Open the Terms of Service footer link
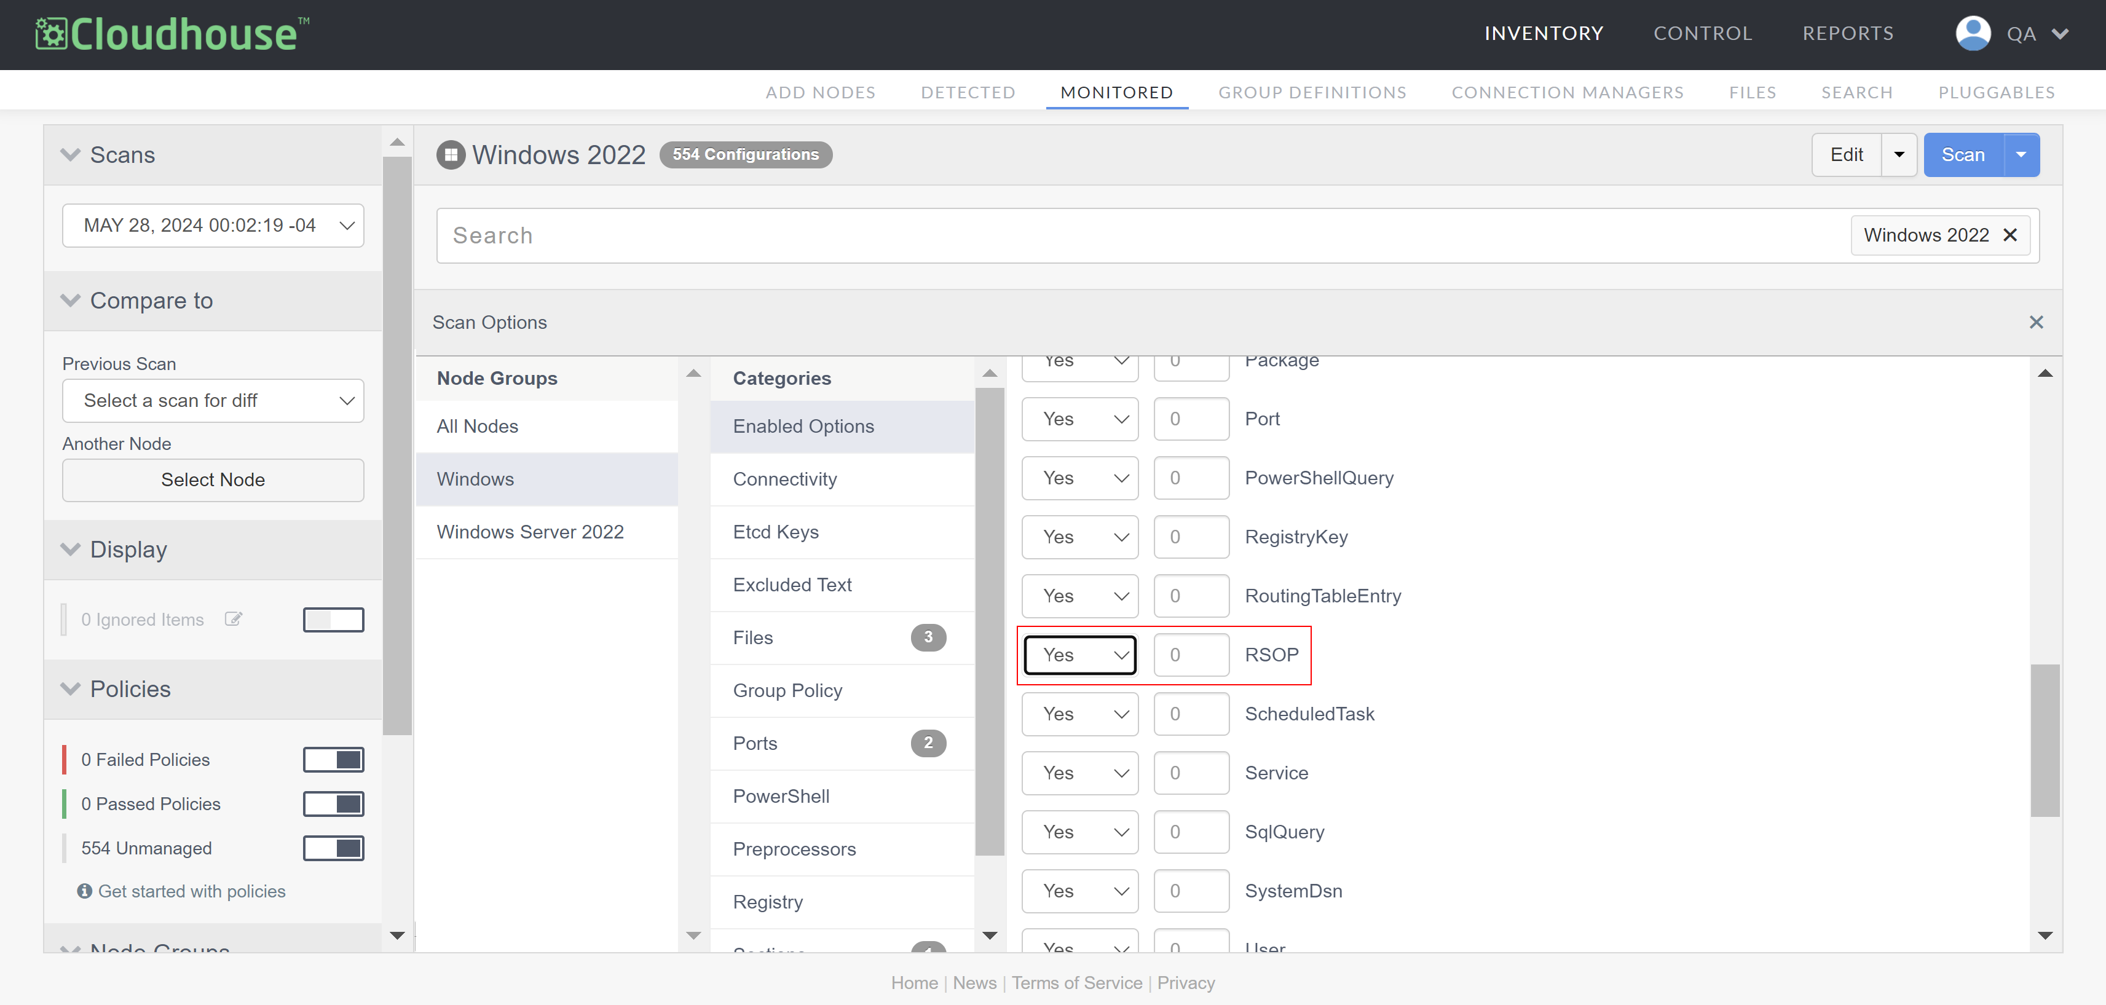Screen dimensions: 2106x1005 [x=1077, y=983]
